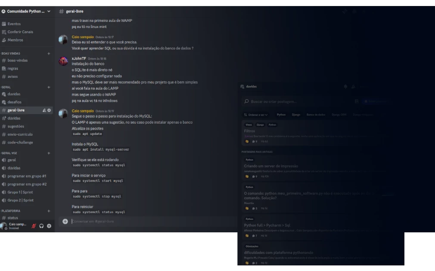The width and height of the screenshot is (435, 271).
Task: Click the invite icon on geral-livre channel
Action: (x=44, y=110)
